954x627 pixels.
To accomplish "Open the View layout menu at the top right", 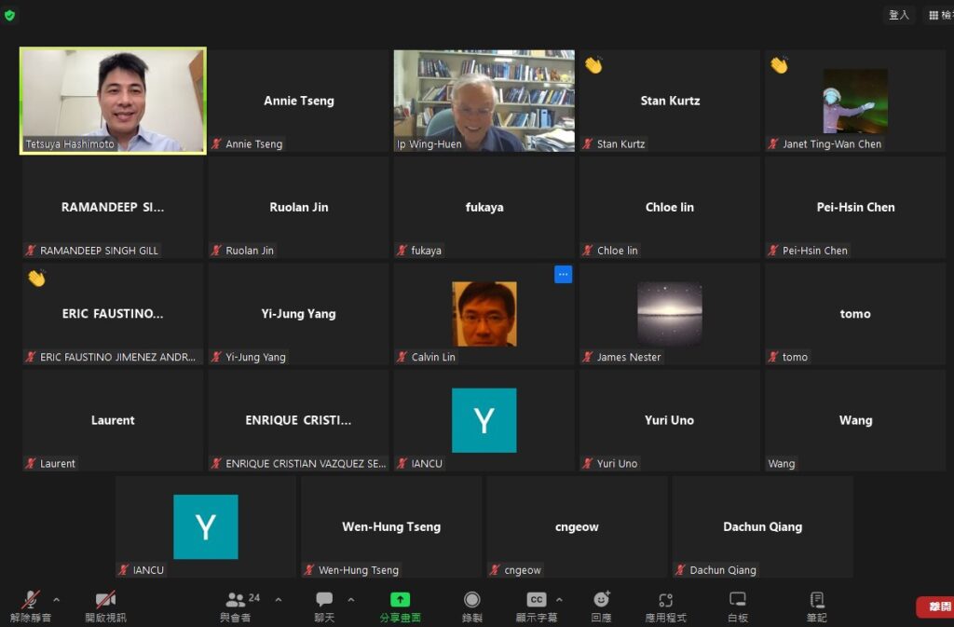I will click(x=939, y=15).
